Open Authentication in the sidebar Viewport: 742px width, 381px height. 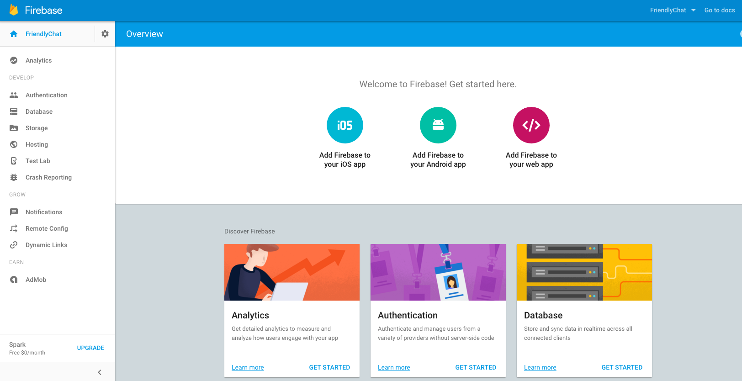click(x=47, y=95)
